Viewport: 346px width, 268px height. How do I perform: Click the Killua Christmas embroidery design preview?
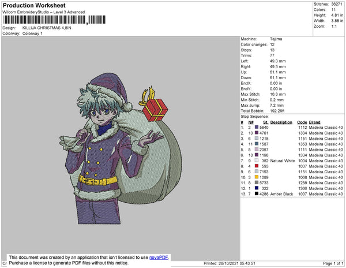[x=121, y=148]
